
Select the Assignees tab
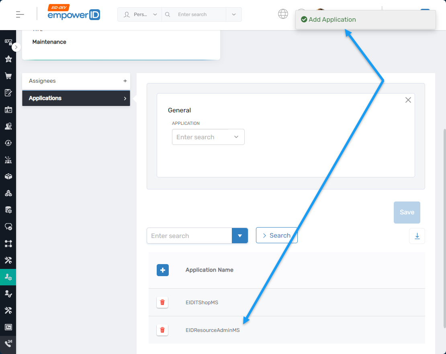76,81
